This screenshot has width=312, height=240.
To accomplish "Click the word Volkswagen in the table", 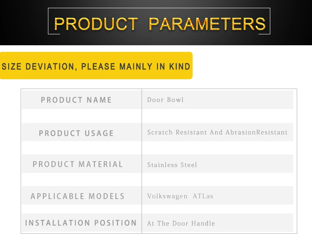I will coord(167,196).
